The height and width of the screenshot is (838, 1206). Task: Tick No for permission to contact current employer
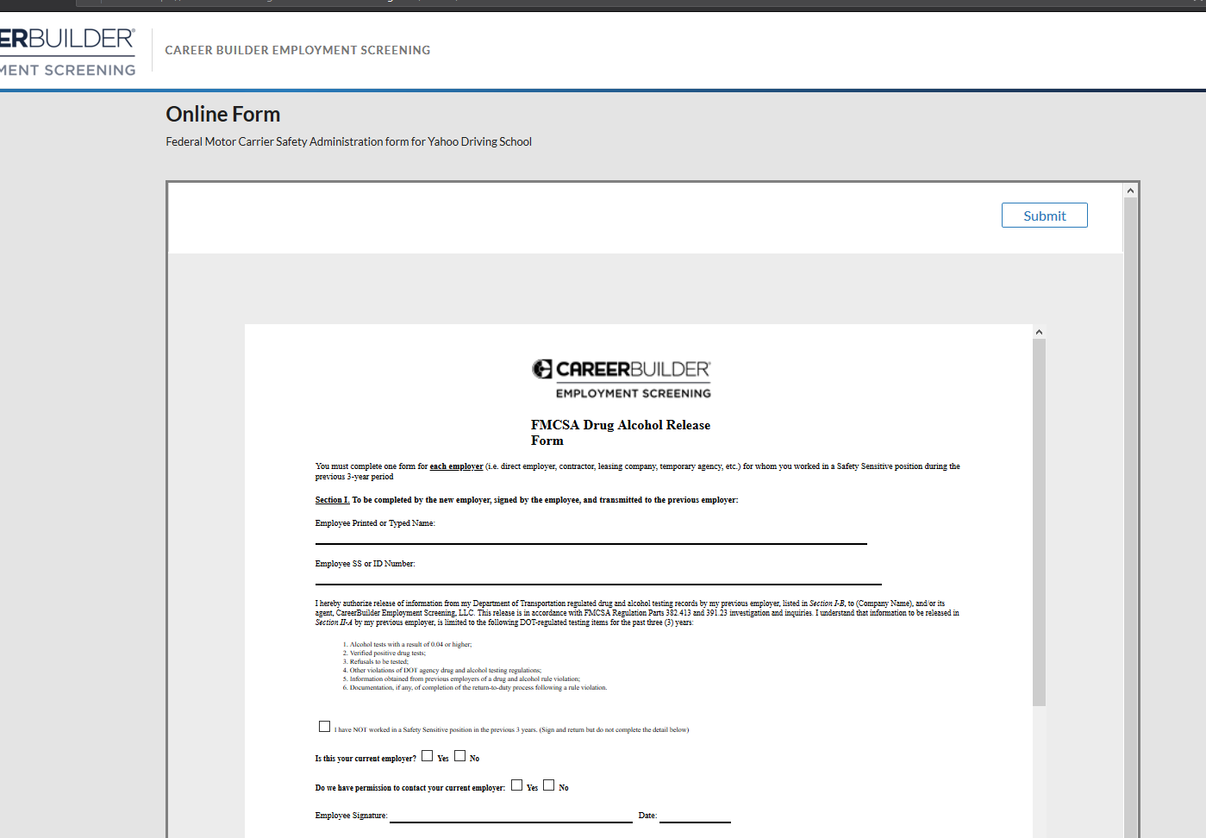pyautogui.click(x=548, y=785)
